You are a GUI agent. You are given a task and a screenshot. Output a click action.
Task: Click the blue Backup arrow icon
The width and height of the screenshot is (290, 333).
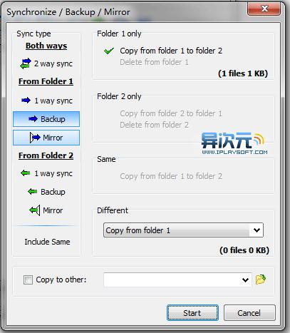pos(33,118)
